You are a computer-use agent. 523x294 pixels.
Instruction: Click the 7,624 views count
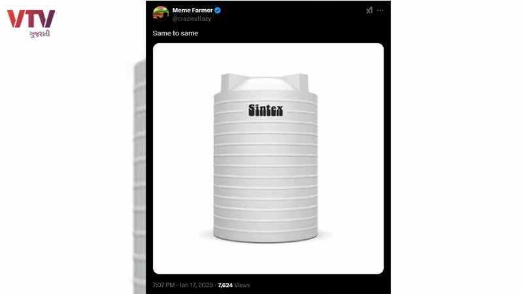coord(225,285)
